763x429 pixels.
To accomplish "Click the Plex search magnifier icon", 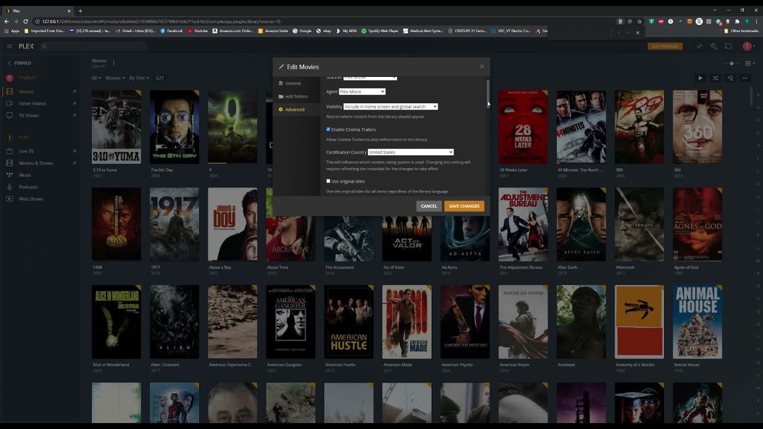I will 44,46.
